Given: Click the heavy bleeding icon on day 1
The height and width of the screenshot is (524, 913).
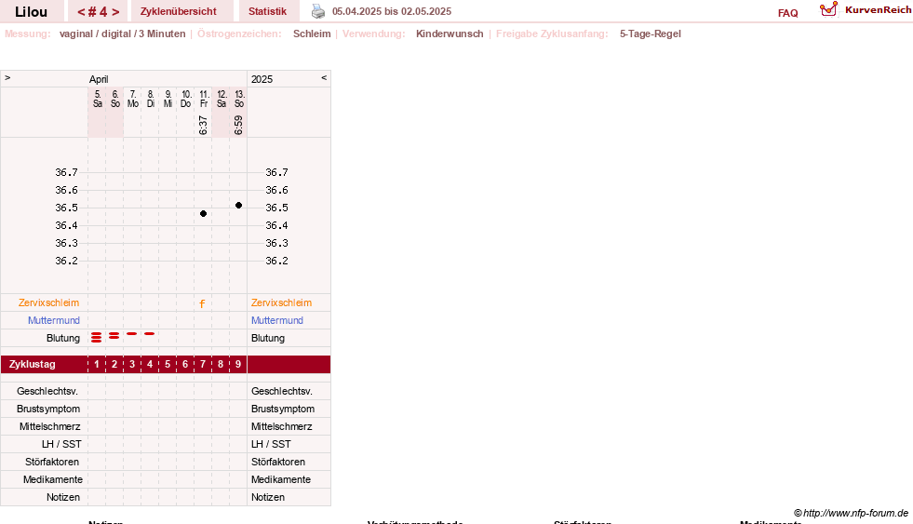Looking at the screenshot, I should coord(97,337).
